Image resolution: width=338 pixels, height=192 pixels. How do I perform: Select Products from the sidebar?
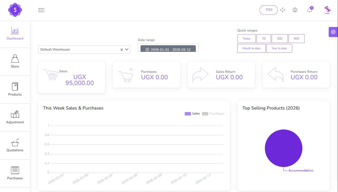pyautogui.click(x=15, y=89)
